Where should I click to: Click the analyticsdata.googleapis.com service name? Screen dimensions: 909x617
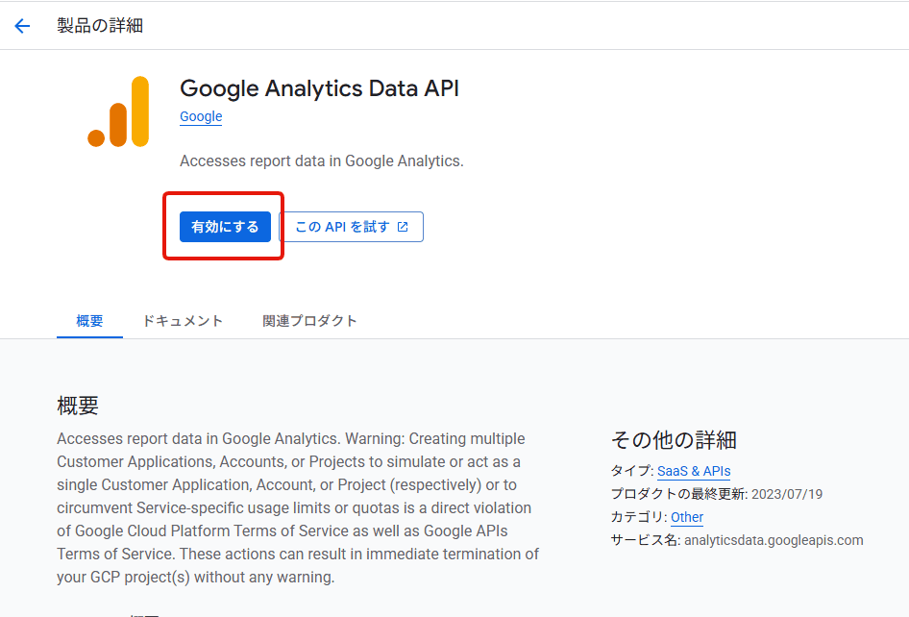774,540
